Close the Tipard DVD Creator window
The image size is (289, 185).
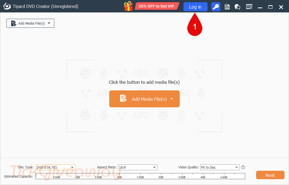(281, 7)
